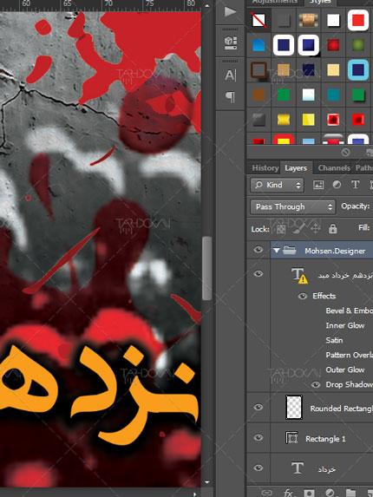Screen dimensions: 373x497
Task: Click the Rounded Rectangle layer thumbnail
Action: pos(294,408)
